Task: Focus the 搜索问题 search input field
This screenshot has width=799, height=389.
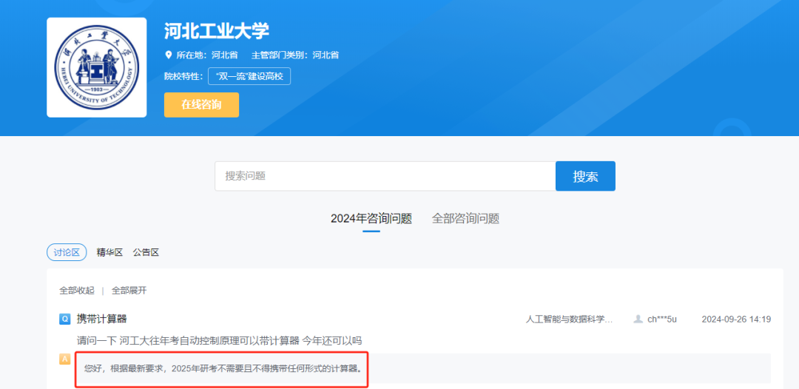Action: [x=385, y=176]
